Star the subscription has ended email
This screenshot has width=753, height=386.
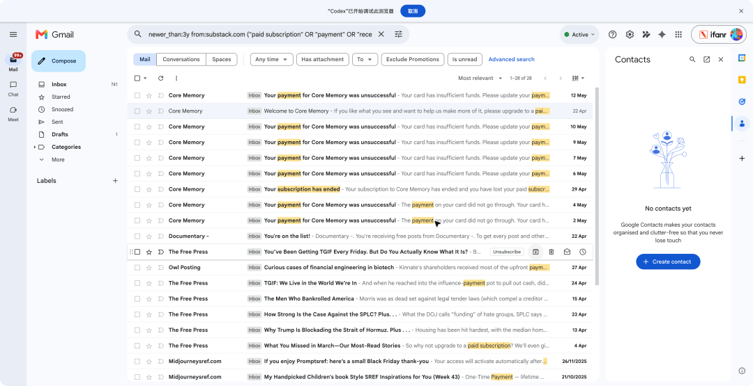click(x=149, y=189)
